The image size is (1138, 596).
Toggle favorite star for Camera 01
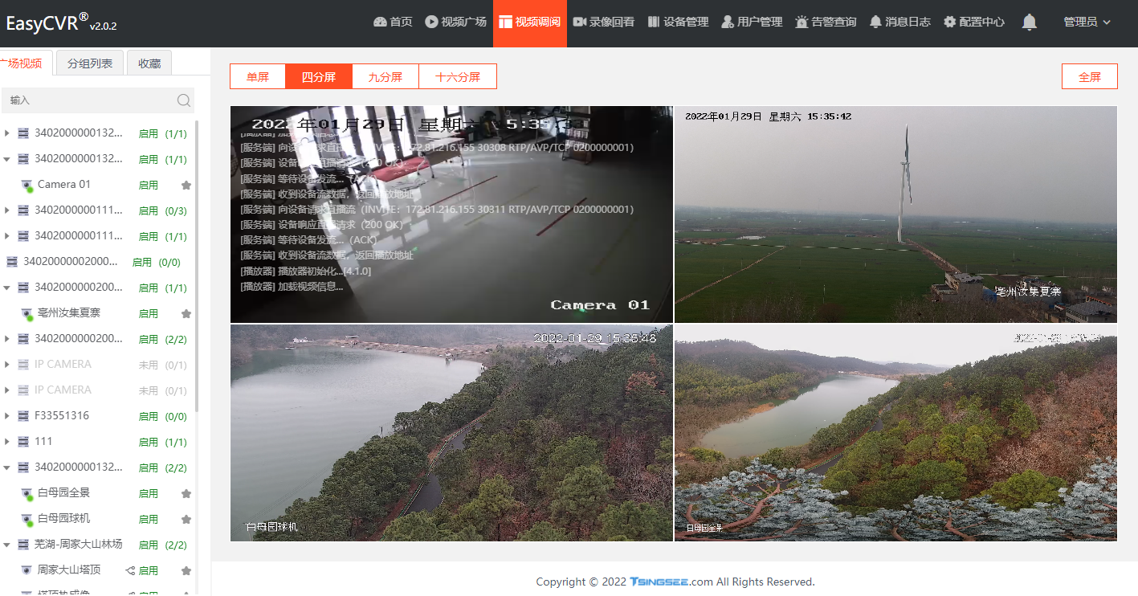point(186,185)
